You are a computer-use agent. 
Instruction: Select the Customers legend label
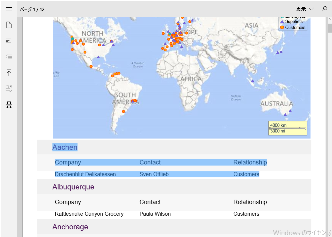tap(295, 28)
